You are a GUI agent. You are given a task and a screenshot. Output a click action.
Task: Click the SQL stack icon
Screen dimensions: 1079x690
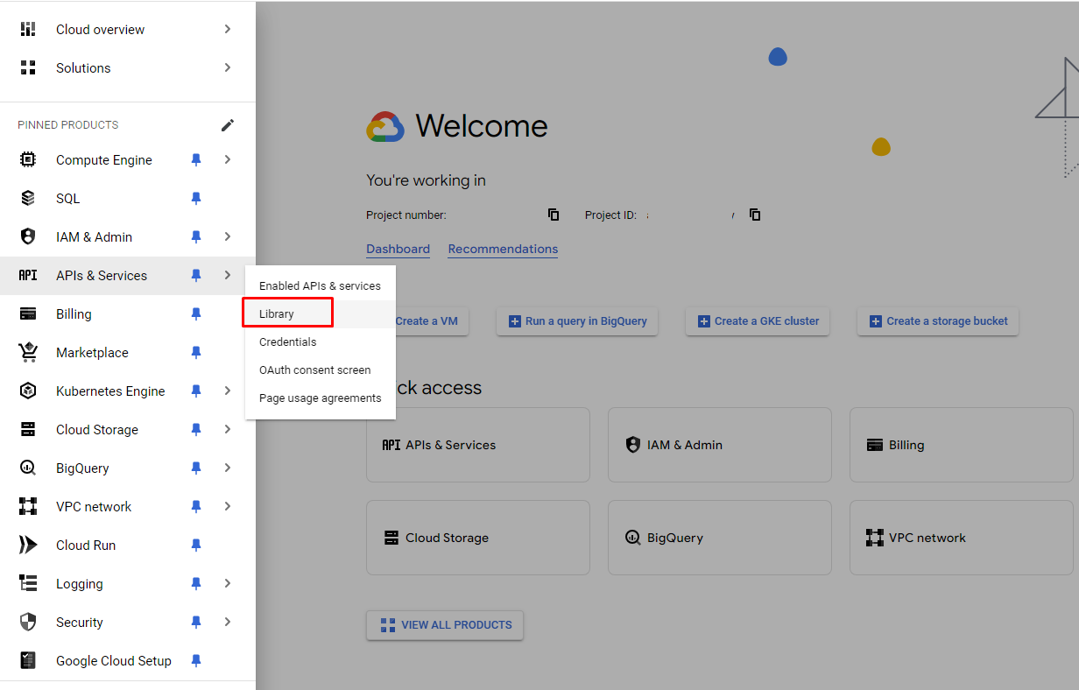point(28,198)
